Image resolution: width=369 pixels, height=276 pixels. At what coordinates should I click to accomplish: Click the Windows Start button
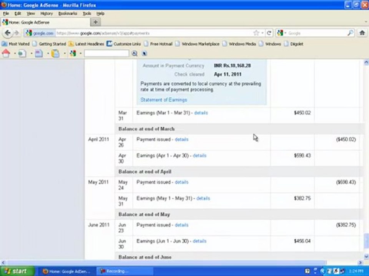tap(17, 271)
